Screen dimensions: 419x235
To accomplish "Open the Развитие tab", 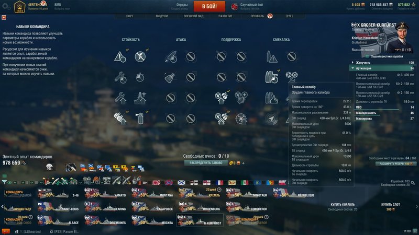I will point(225,16).
